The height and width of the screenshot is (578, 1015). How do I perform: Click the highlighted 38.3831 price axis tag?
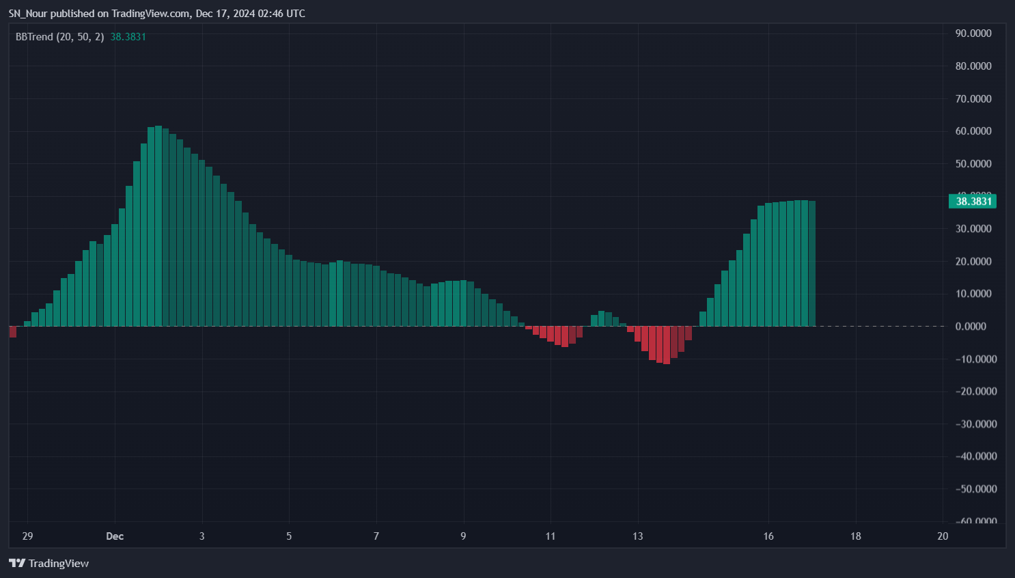click(973, 201)
